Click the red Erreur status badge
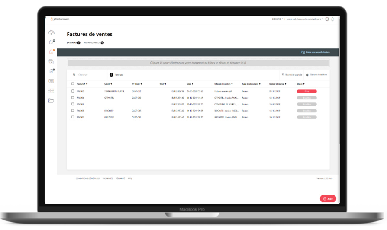 click(306, 91)
